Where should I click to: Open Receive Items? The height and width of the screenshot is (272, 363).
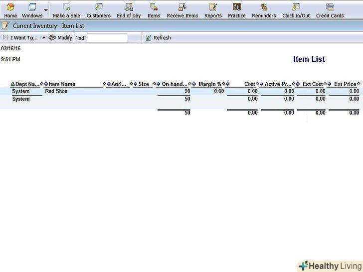[182, 10]
